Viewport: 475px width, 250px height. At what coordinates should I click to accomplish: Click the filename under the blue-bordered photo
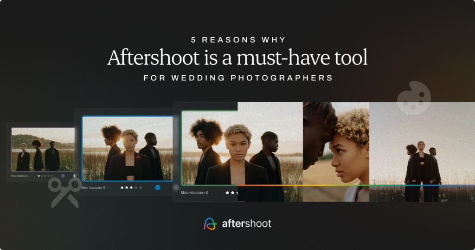click(x=95, y=187)
